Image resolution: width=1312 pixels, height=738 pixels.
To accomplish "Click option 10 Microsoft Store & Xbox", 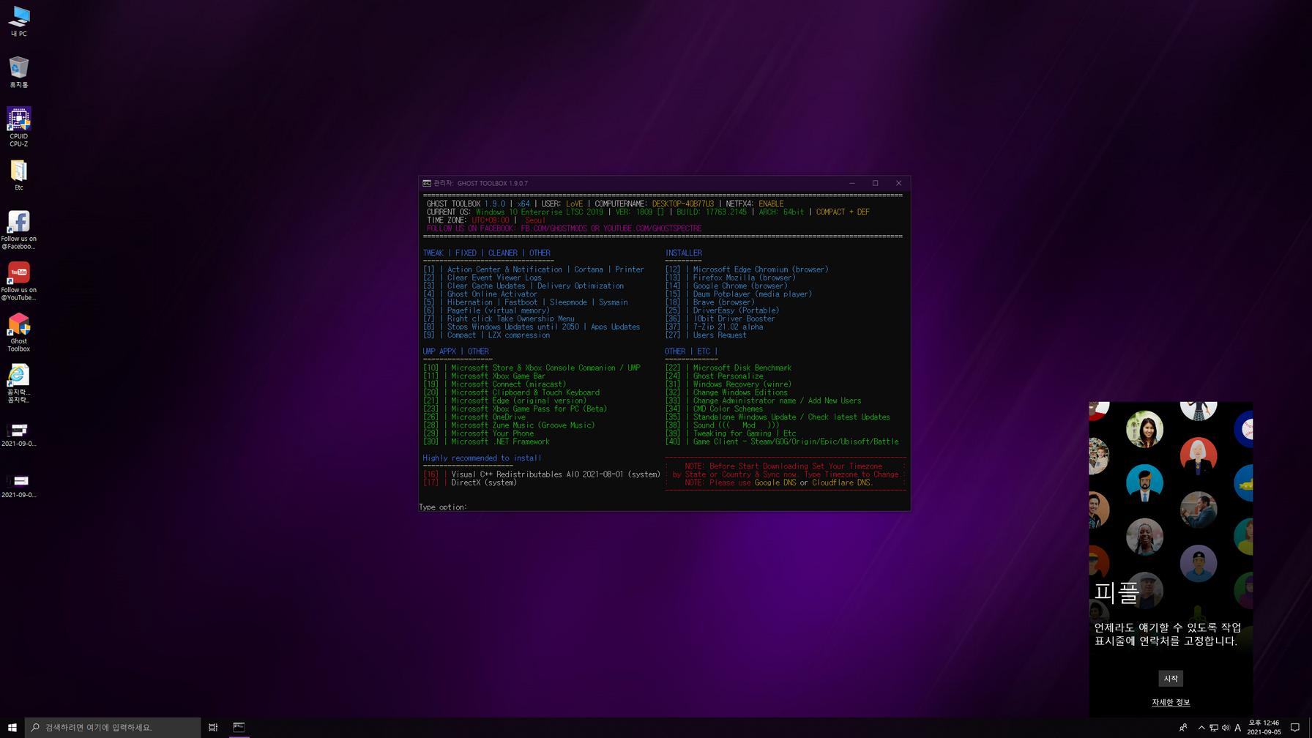I will coord(532,368).
